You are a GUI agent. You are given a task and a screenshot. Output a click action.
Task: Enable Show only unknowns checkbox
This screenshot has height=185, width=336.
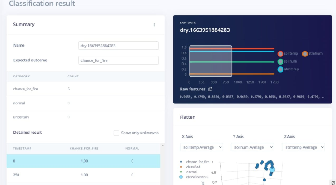click(116, 133)
